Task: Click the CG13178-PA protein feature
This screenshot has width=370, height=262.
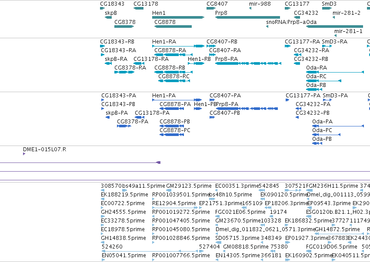Action: pos(140,117)
